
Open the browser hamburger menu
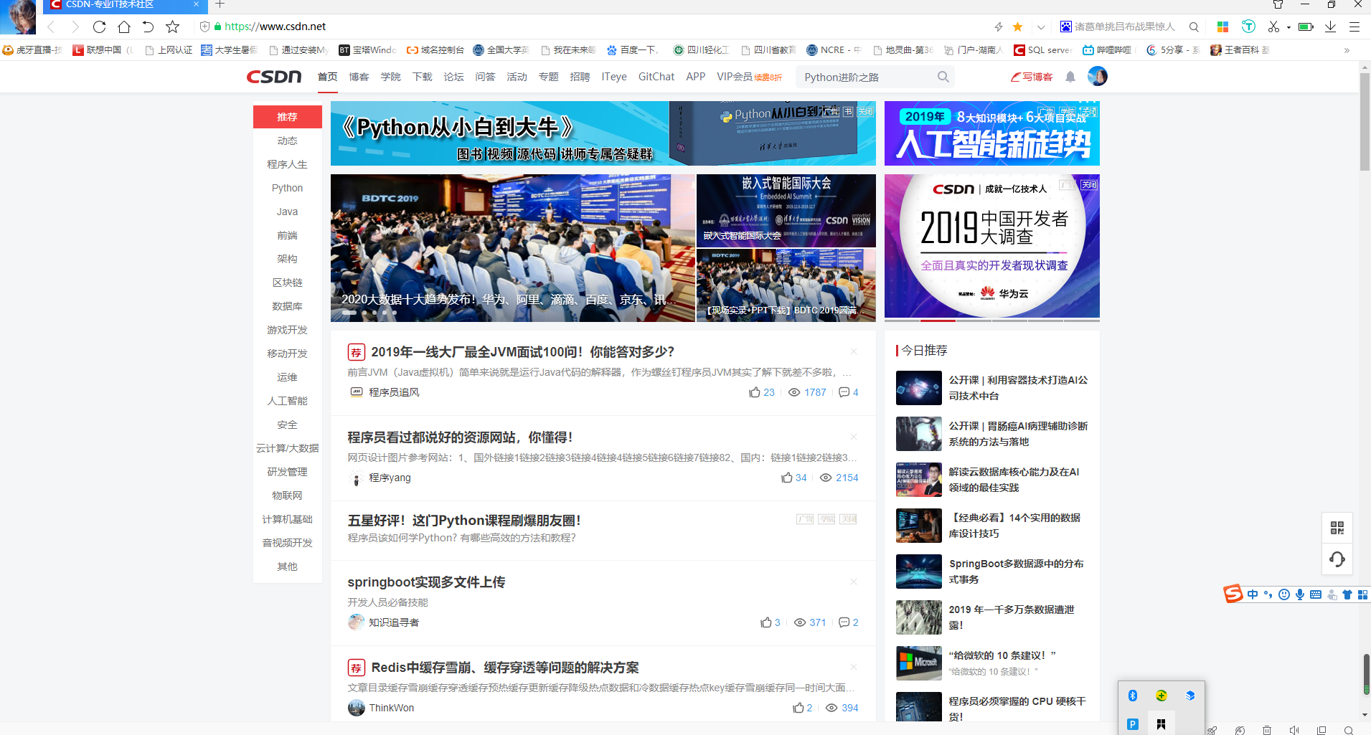tap(1354, 27)
